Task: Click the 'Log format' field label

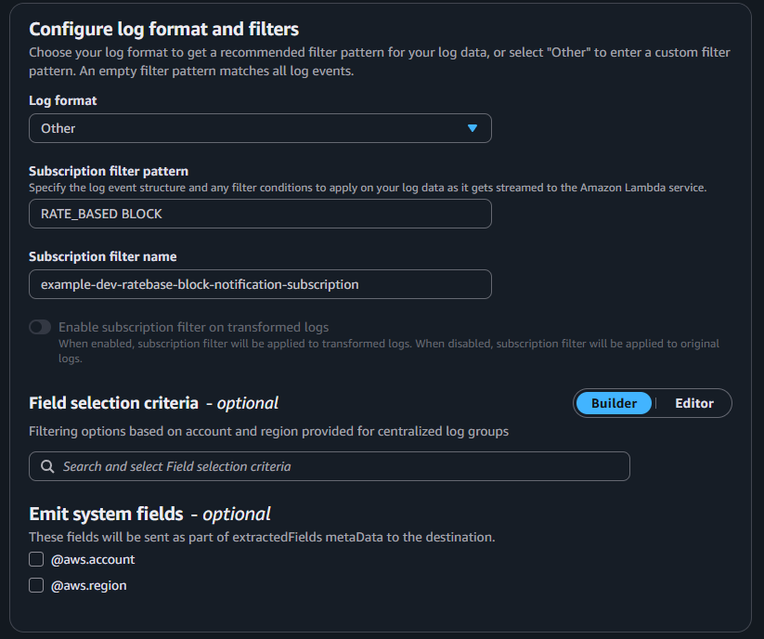Action: [63, 100]
